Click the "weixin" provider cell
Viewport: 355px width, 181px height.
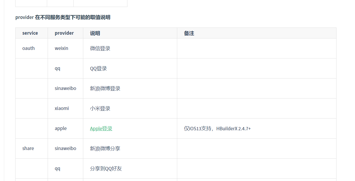point(62,48)
